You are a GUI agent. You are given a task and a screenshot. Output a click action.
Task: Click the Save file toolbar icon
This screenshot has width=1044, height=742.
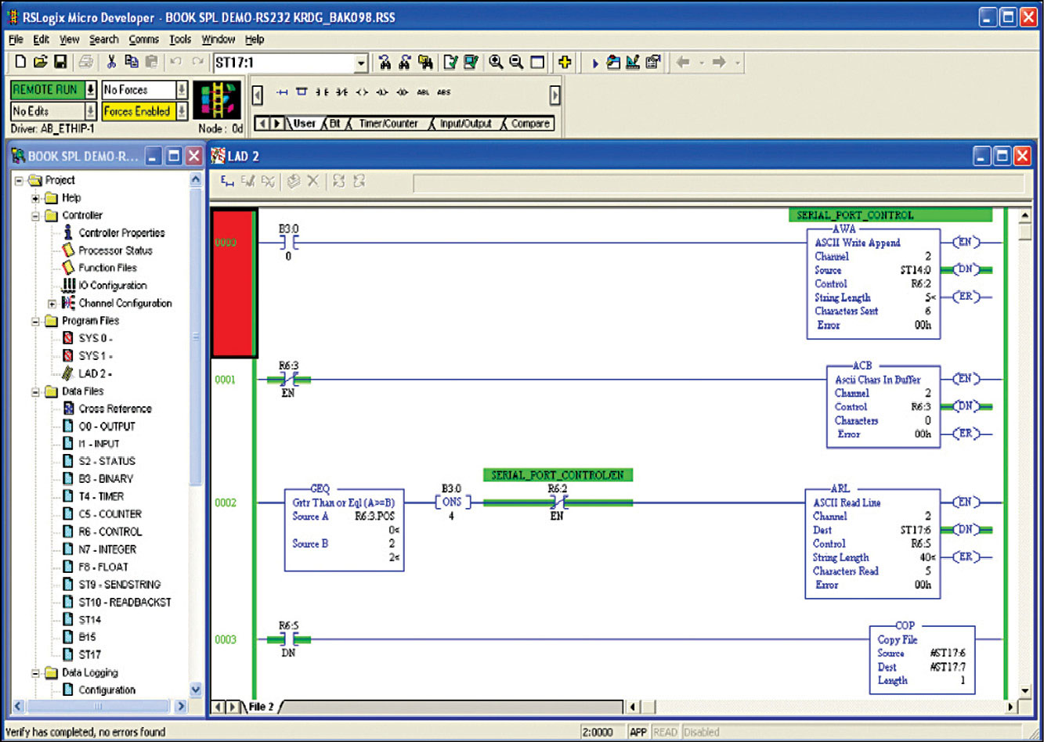tap(60, 63)
